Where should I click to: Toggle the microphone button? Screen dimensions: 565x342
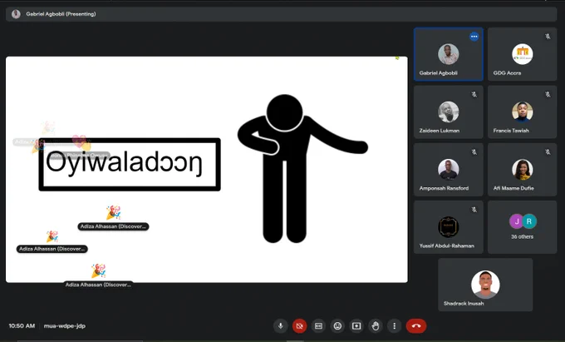[281, 326]
